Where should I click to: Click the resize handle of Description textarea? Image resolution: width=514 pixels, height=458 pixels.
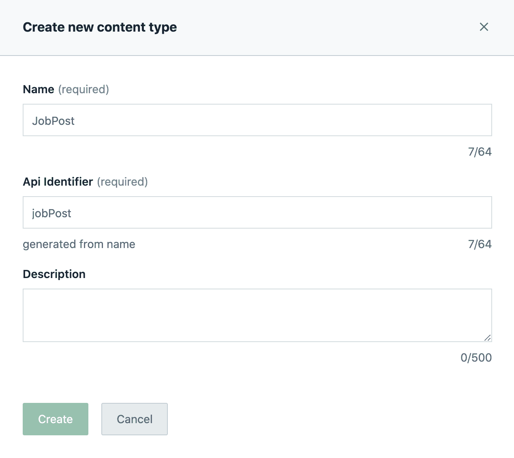[x=487, y=338]
